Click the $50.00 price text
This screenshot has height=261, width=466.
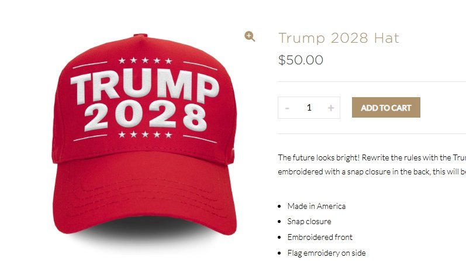[301, 60]
